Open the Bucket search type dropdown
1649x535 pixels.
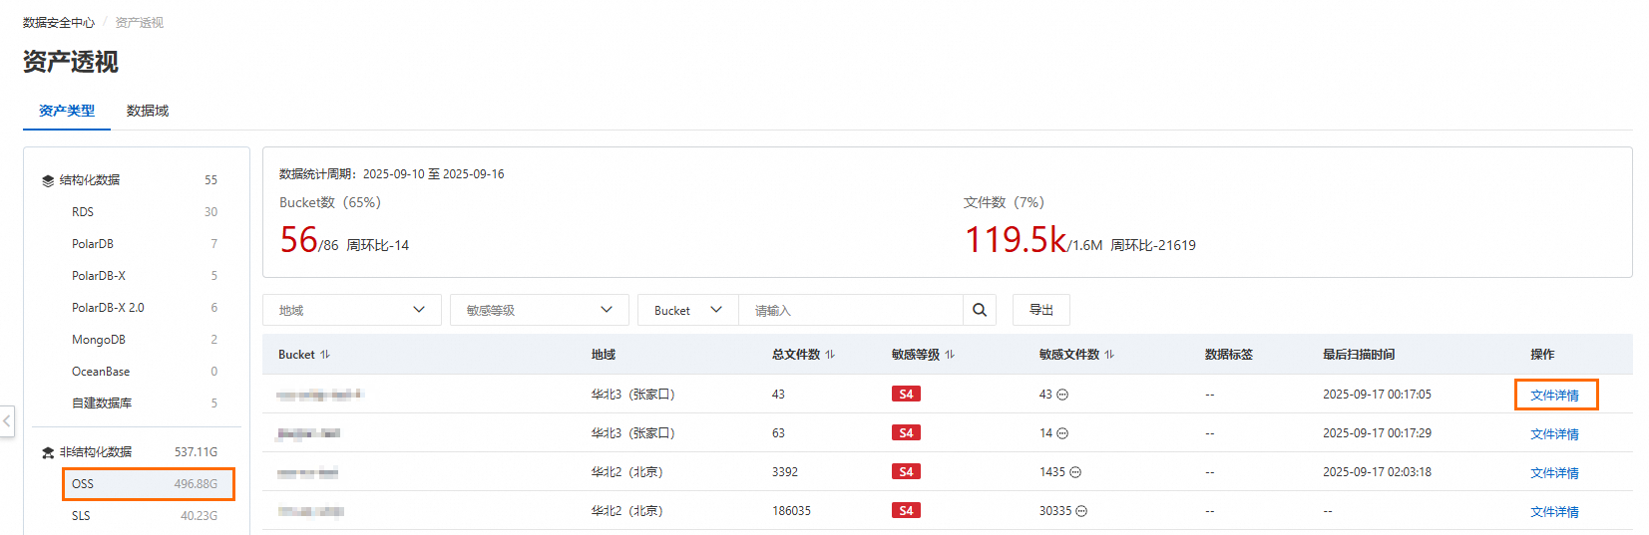click(688, 310)
